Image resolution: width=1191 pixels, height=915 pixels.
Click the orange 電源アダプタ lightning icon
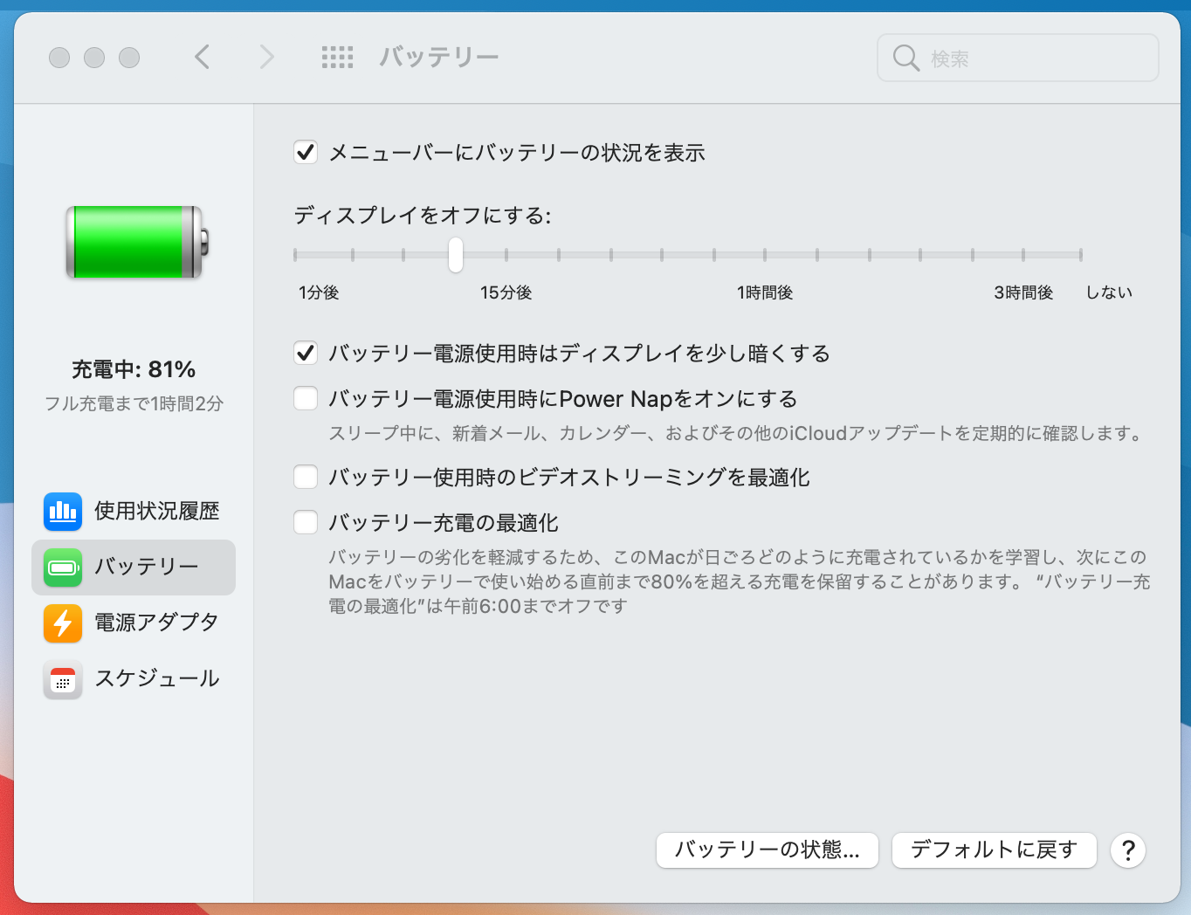coord(63,623)
